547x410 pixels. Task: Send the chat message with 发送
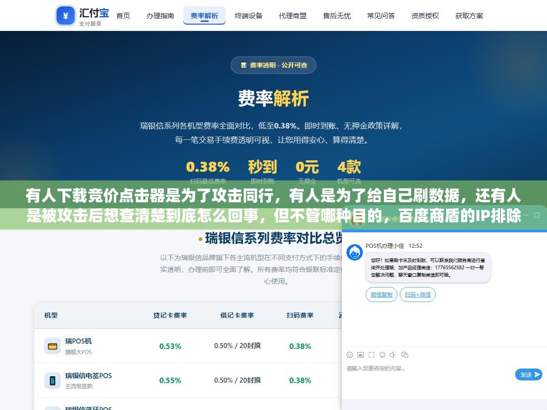[x=528, y=374]
